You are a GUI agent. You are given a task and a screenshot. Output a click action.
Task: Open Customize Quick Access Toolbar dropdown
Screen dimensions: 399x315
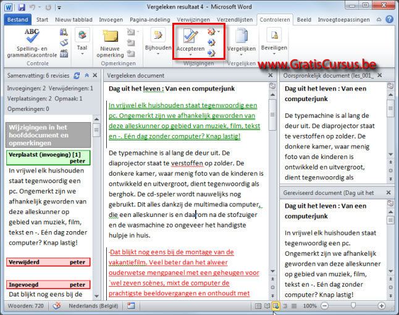pos(59,7)
